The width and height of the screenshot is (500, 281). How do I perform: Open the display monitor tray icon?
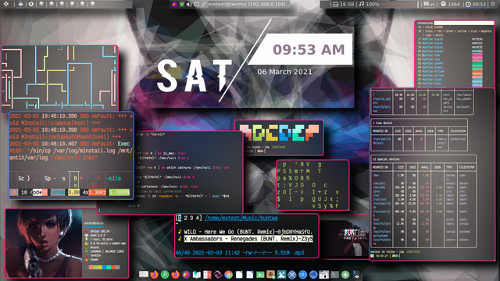196,5
